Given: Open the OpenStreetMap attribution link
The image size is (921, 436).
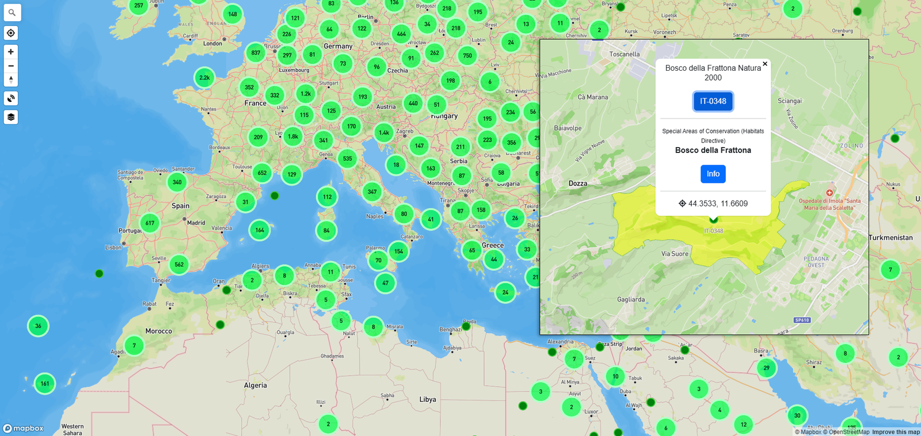Looking at the screenshot, I should 848,432.
